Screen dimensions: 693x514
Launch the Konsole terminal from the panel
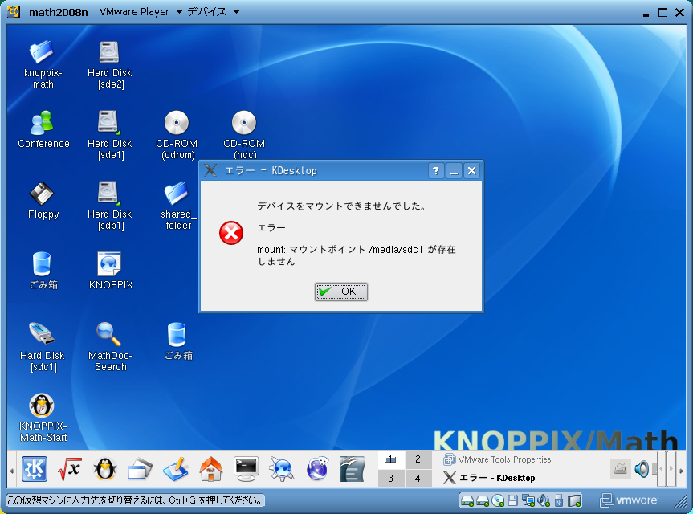(247, 469)
